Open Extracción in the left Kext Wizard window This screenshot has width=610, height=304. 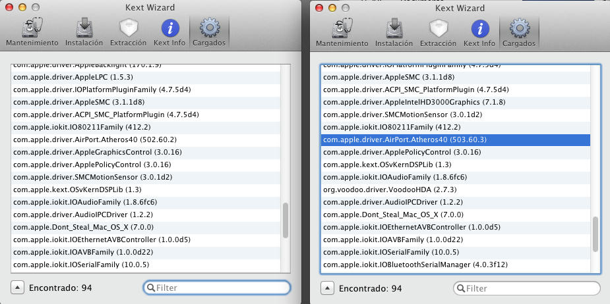[128, 33]
